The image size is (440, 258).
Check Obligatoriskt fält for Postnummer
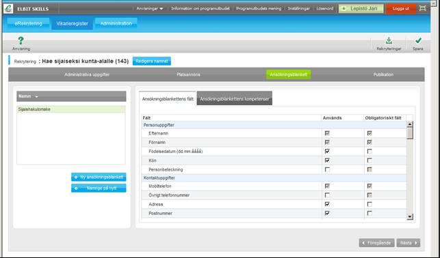[x=370, y=213]
